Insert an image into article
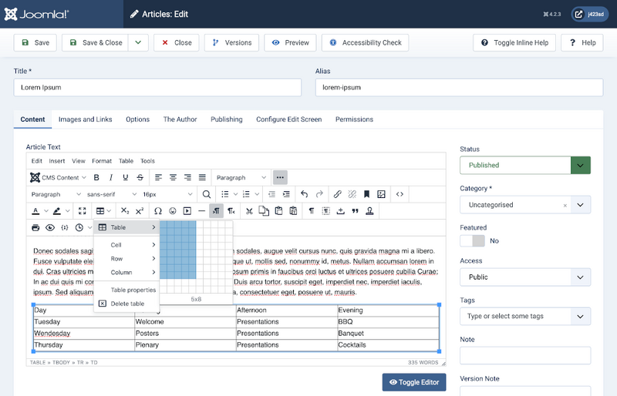Viewport: 617px width, 396px height. click(381, 194)
